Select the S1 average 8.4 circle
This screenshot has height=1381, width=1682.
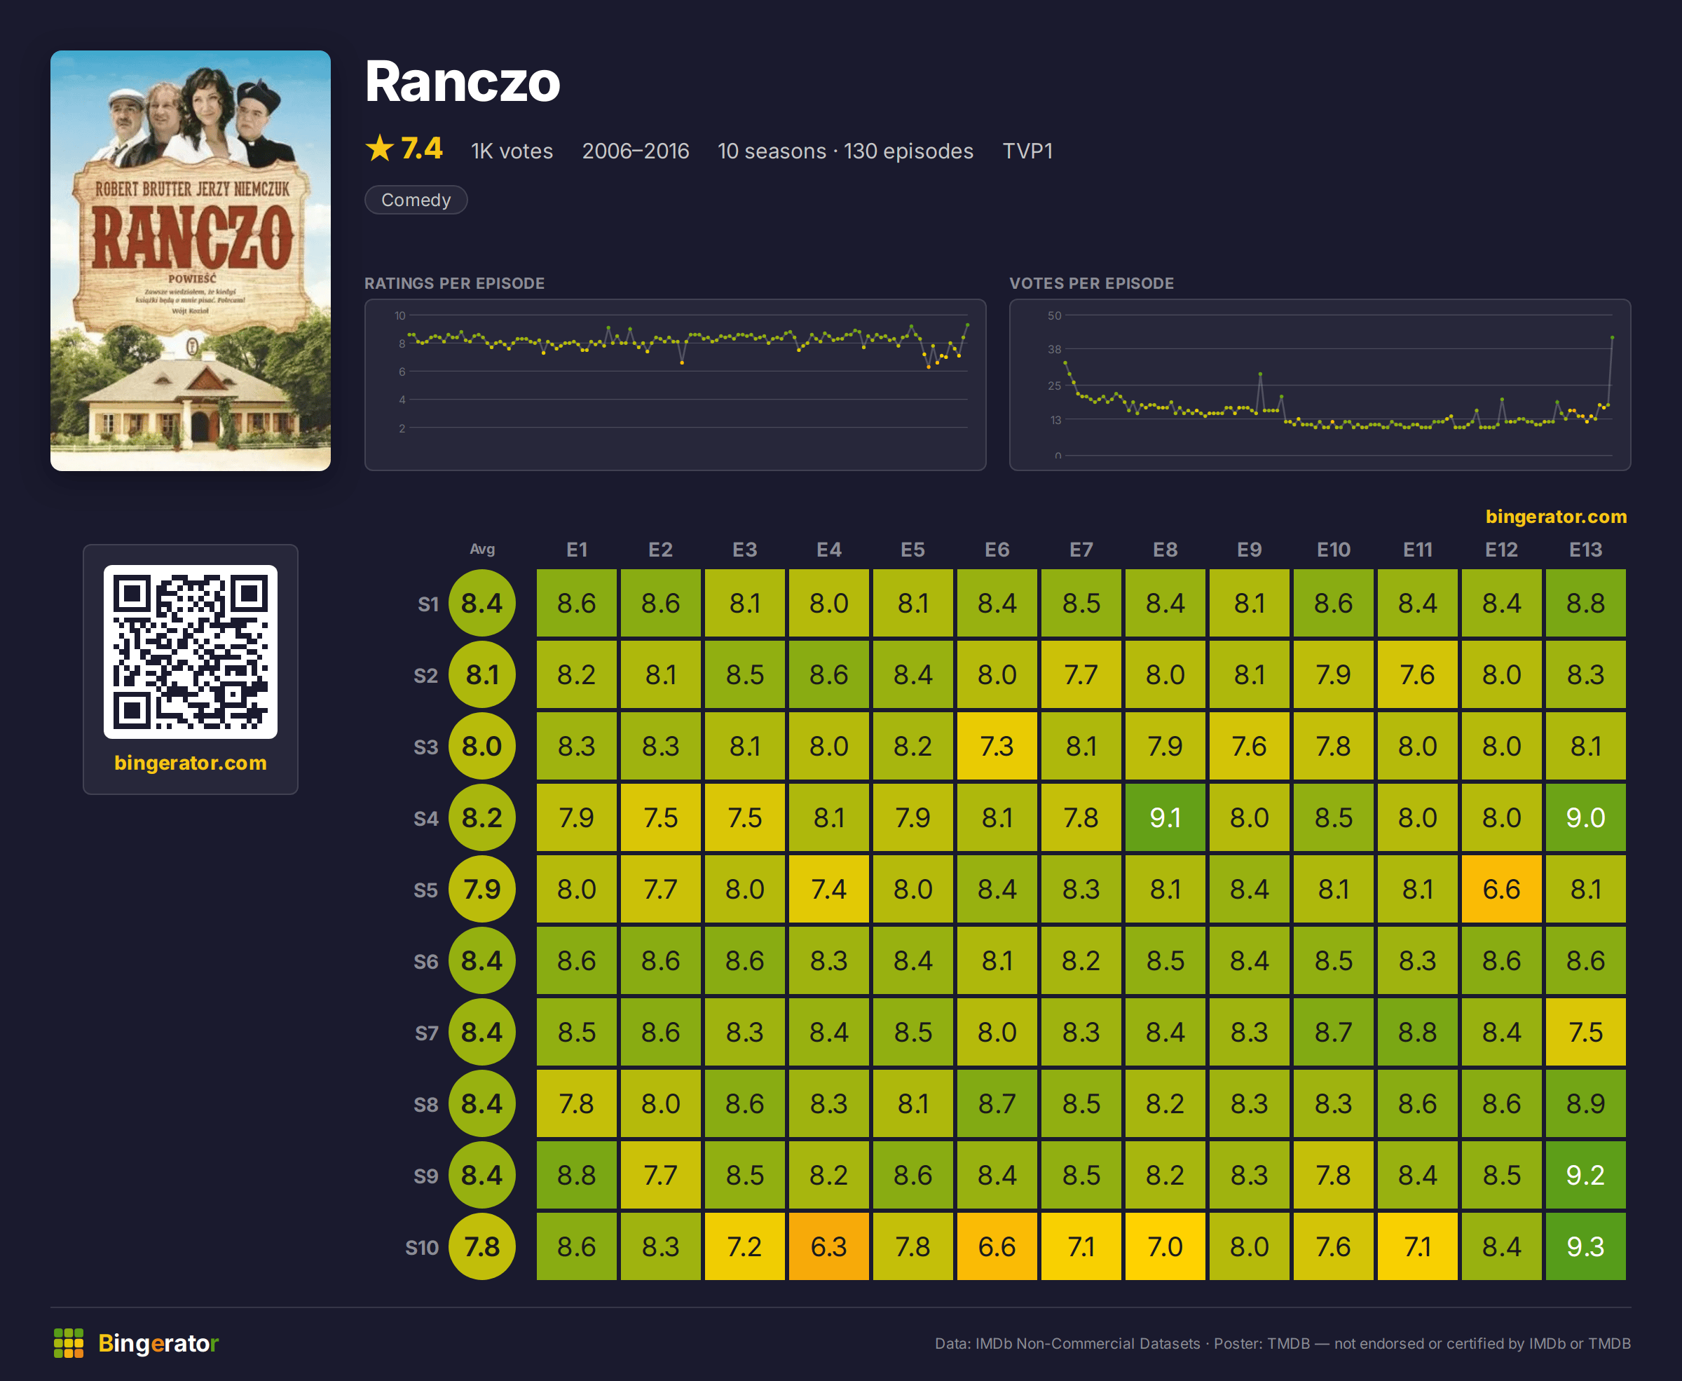482,603
